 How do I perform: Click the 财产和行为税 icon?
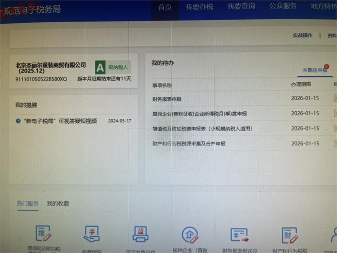pos(289,235)
